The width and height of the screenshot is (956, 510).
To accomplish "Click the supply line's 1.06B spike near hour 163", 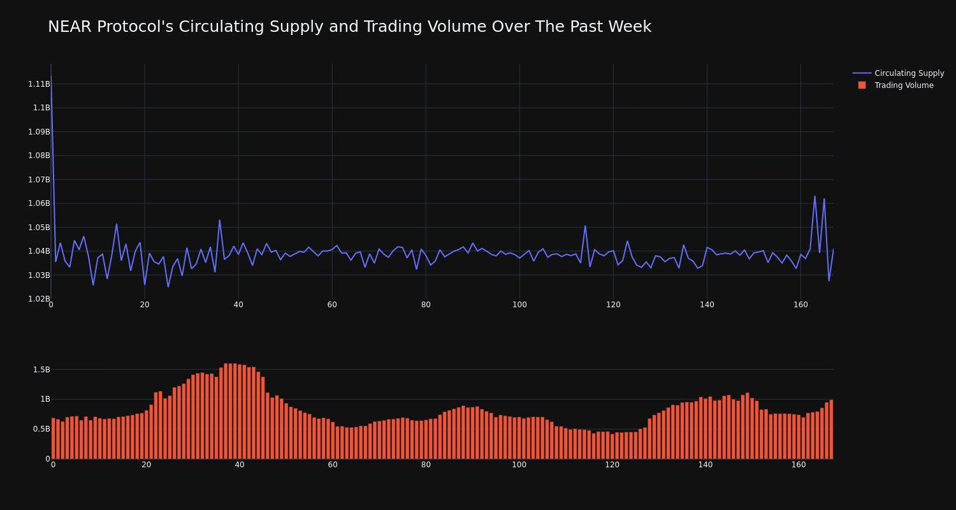I will coord(815,196).
